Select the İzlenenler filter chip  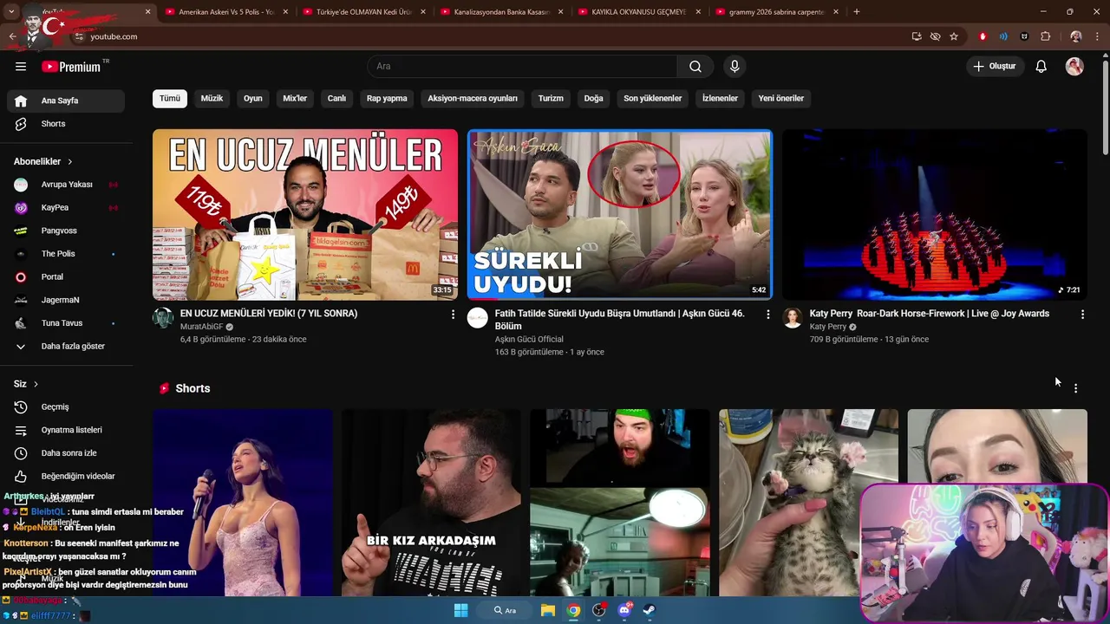coord(720,99)
